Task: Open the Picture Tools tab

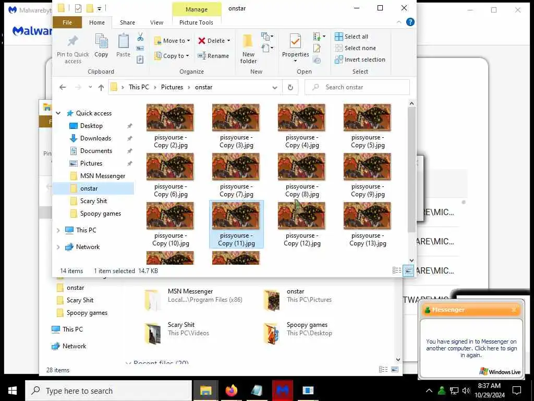Action: click(x=196, y=22)
